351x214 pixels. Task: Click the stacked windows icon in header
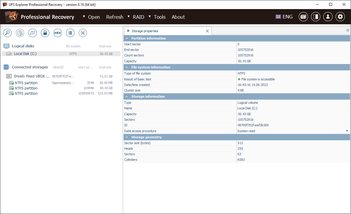point(303,17)
